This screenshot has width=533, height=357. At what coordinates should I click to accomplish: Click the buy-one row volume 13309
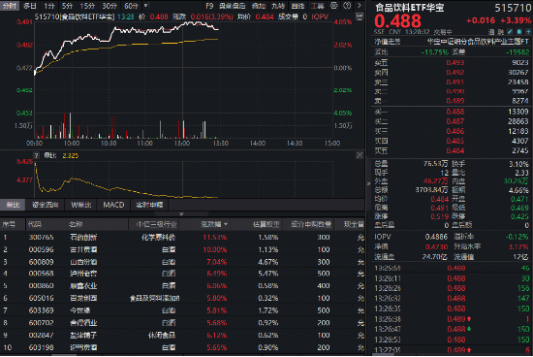point(518,112)
